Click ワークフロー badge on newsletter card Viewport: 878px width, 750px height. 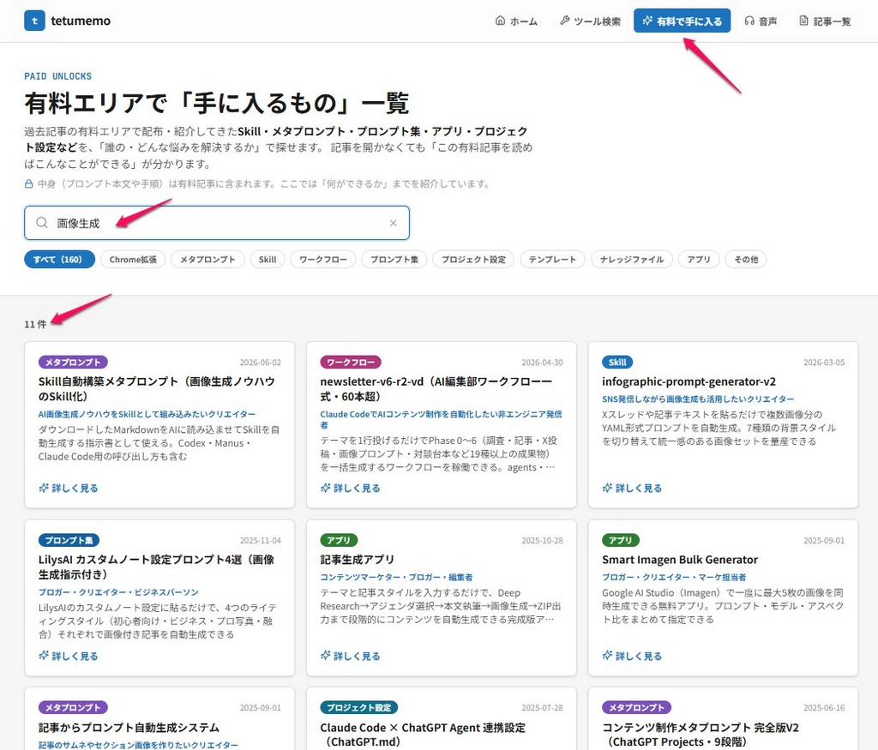pyautogui.click(x=351, y=362)
